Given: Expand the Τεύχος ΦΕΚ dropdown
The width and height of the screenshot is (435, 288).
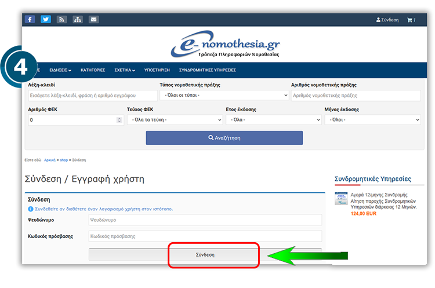Looking at the screenshot, I should coord(175,120).
